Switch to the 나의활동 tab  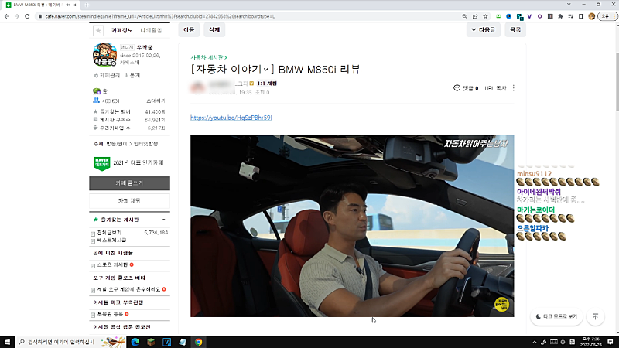click(x=152, y=30)
